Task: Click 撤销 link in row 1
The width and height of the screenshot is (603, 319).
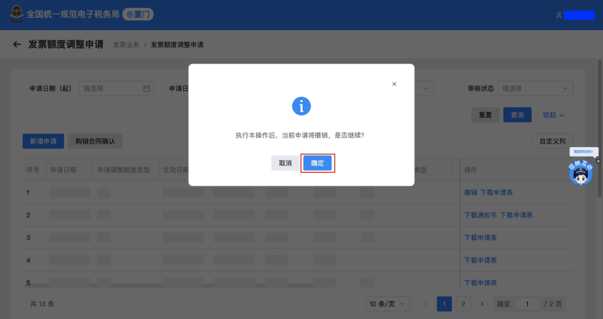Action: tap(470, 192)
